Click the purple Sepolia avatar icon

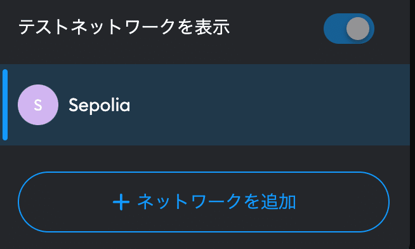pos(38,105)
